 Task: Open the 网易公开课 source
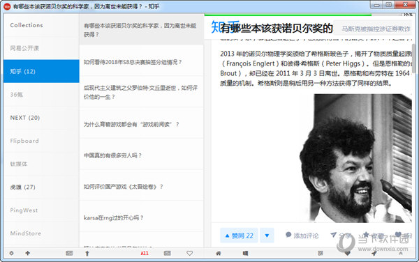(x=41, y=48)
